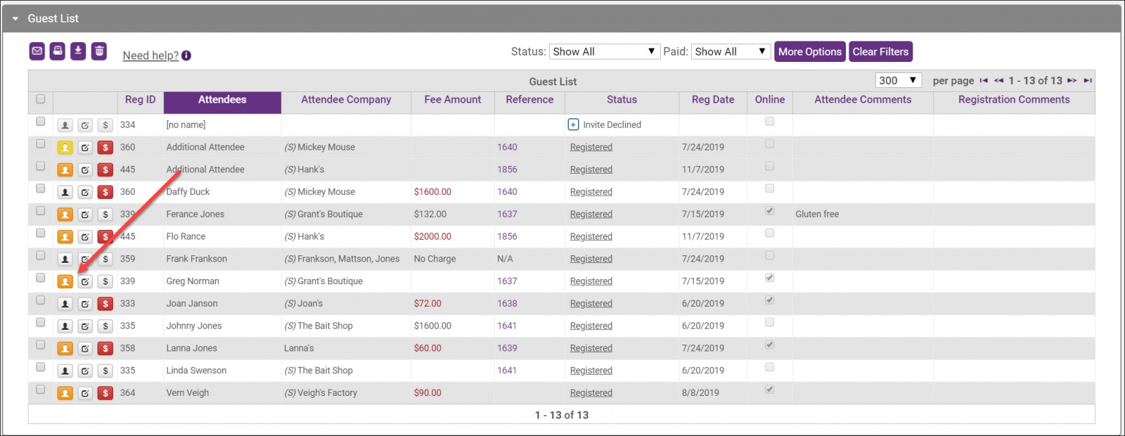Click edit registration icon for Joan Janson
Screen dimensions: 1125x436
(85, 304)
